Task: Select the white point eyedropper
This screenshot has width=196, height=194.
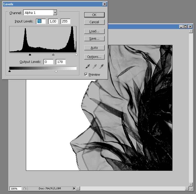Action: pos(101,66)
